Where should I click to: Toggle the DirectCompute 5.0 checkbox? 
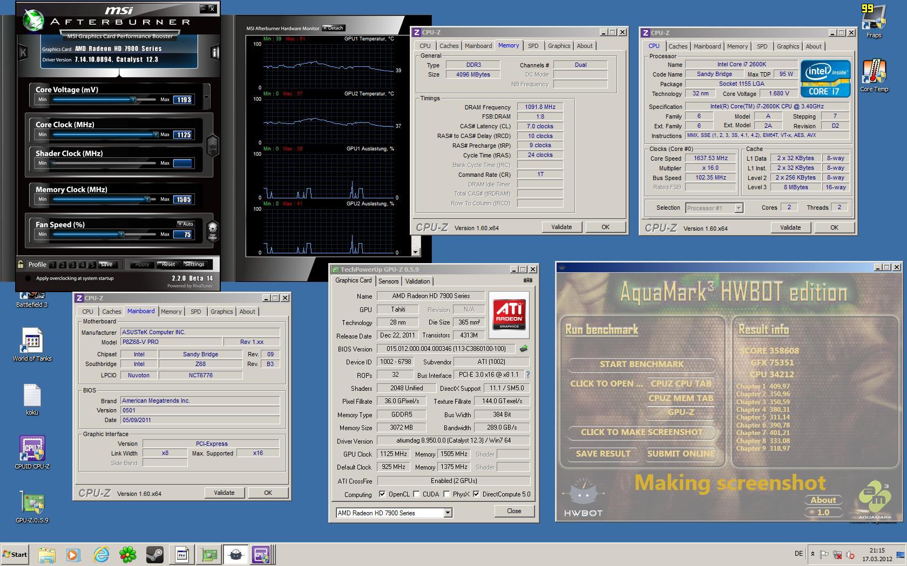coord(476,494)
